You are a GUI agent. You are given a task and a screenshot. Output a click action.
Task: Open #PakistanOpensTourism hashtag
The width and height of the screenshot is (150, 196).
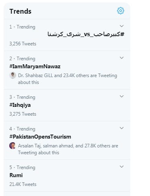(x=40, y=137)
